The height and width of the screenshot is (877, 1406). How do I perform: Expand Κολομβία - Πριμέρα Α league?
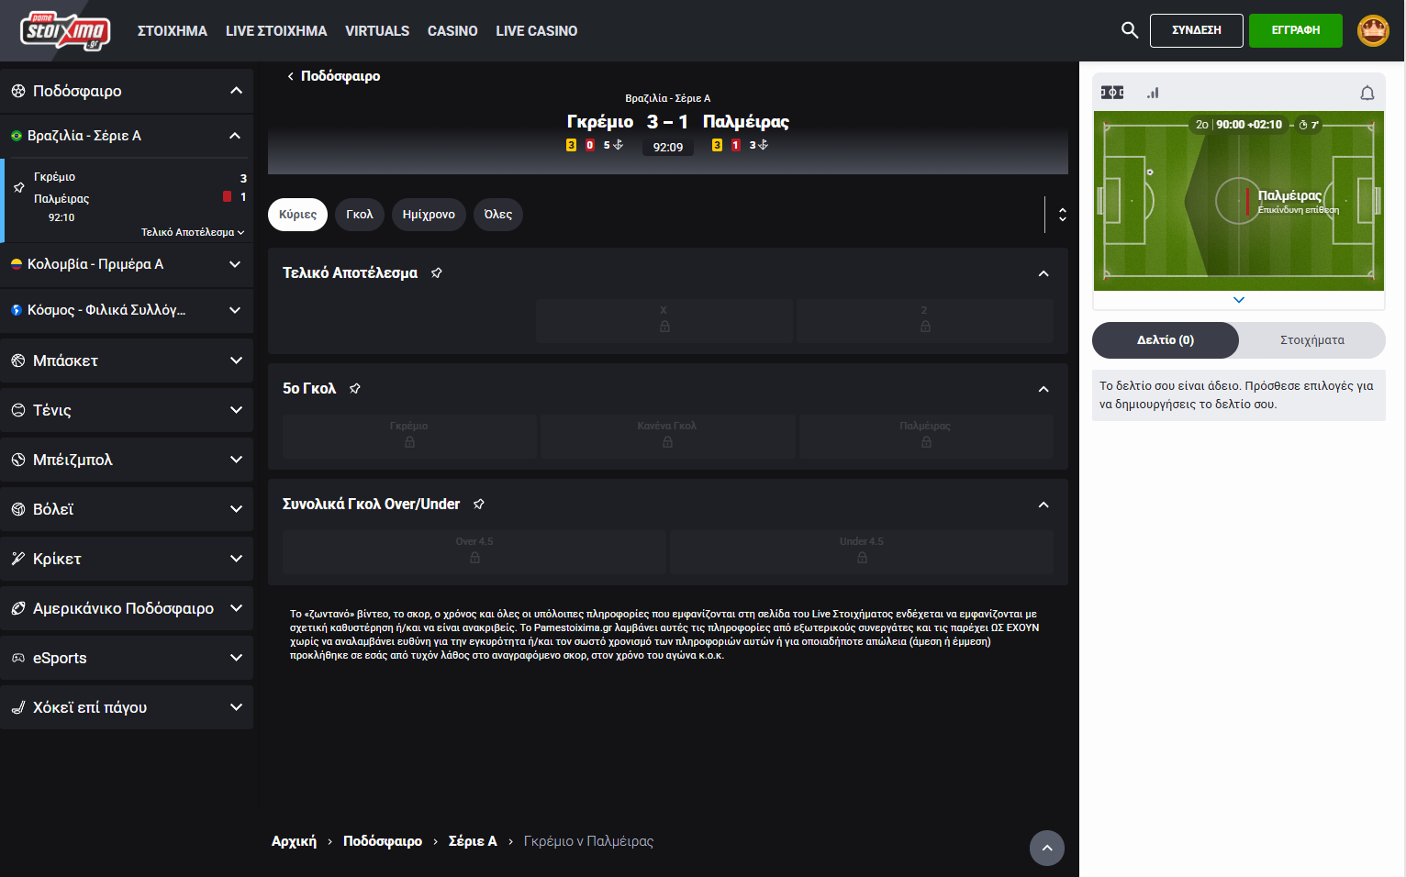pos(127,264)
